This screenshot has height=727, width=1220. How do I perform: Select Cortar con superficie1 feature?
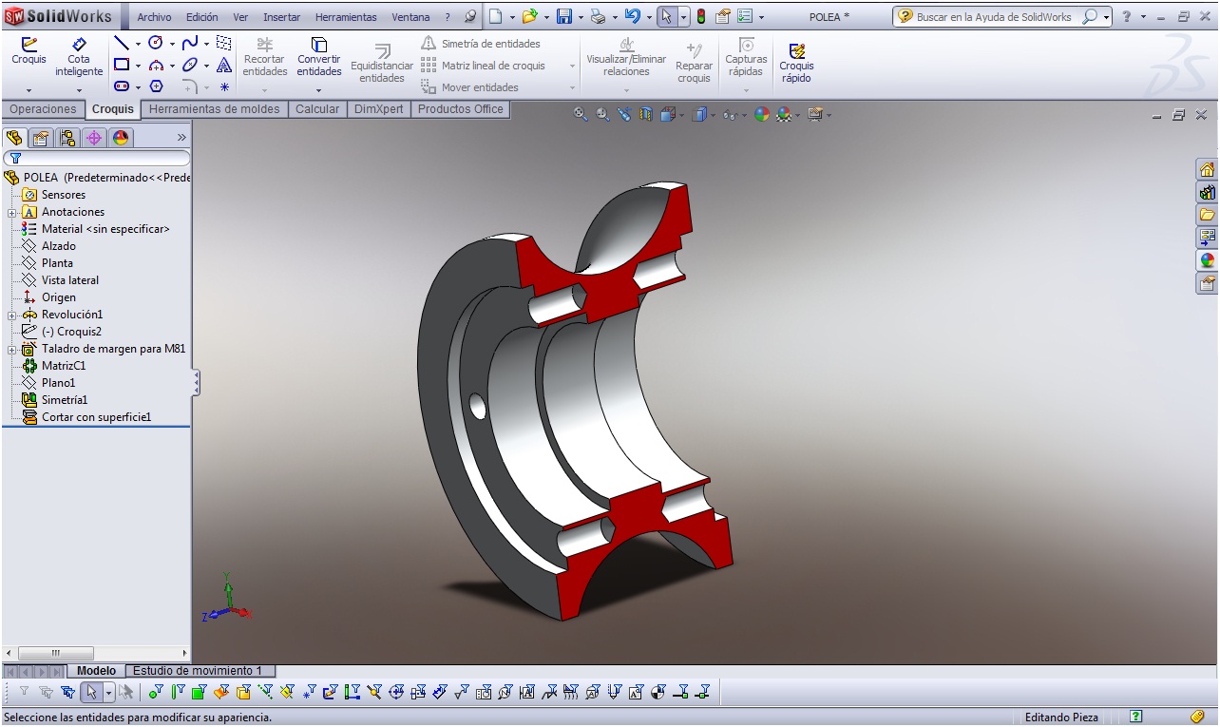87,417
